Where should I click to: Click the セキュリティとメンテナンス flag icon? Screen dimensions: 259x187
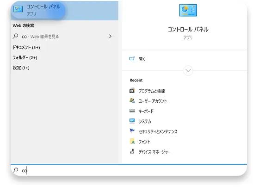[132, 131]
